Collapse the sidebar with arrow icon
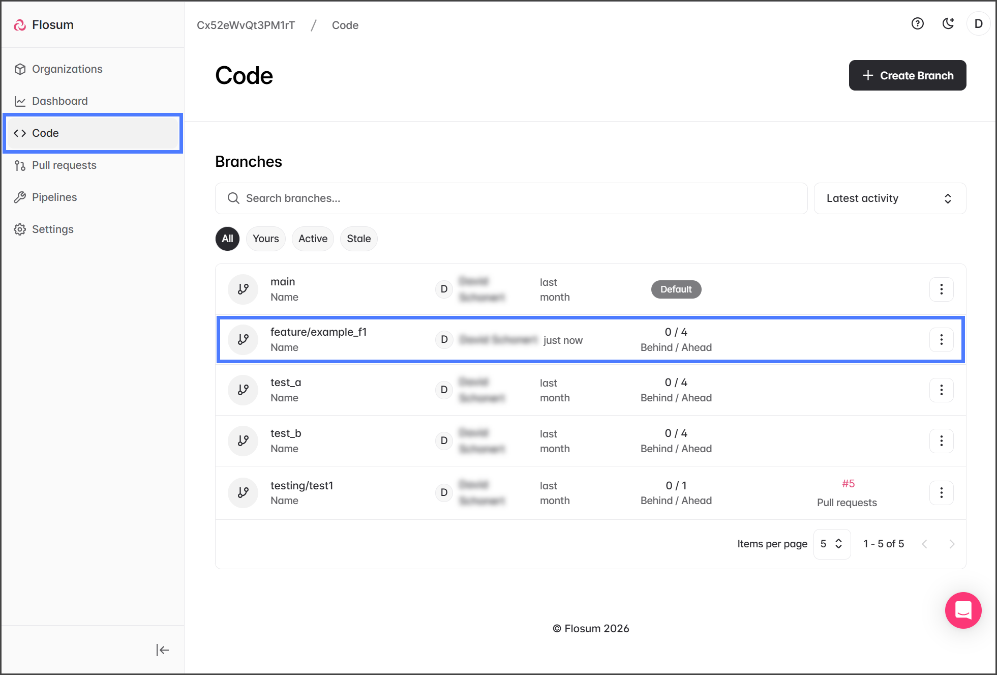The image size is (997, 675). click(162, 650)
